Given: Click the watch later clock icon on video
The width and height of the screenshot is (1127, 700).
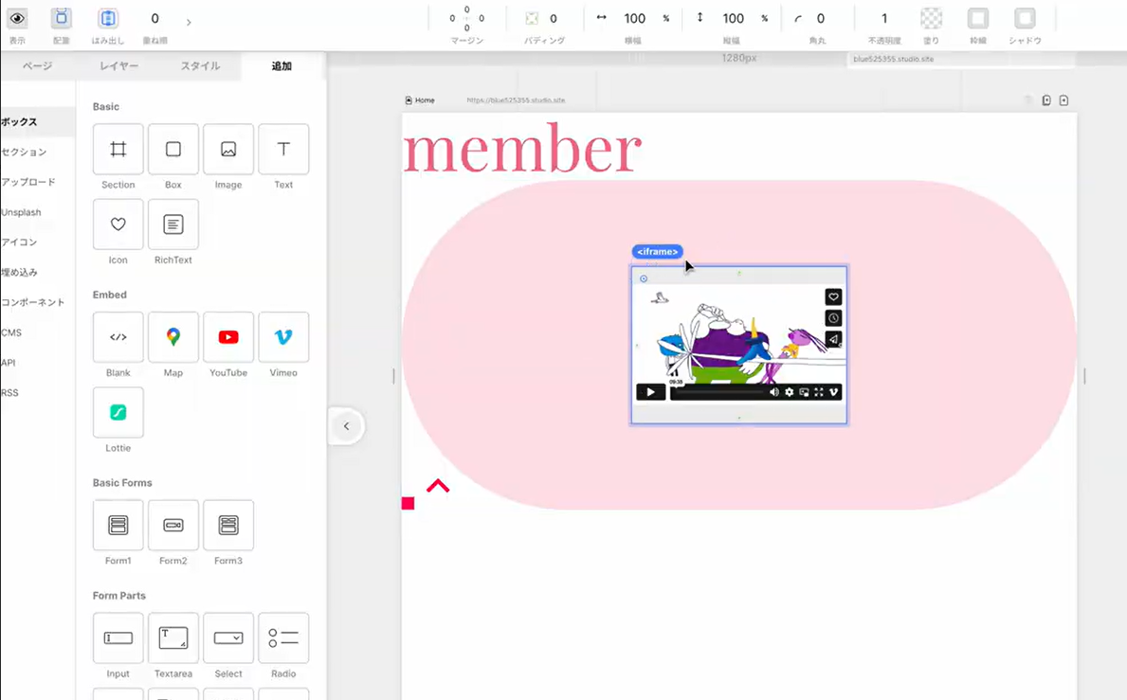Looking at the screenshot, I should pyautogui.click(x=833, y=318).
